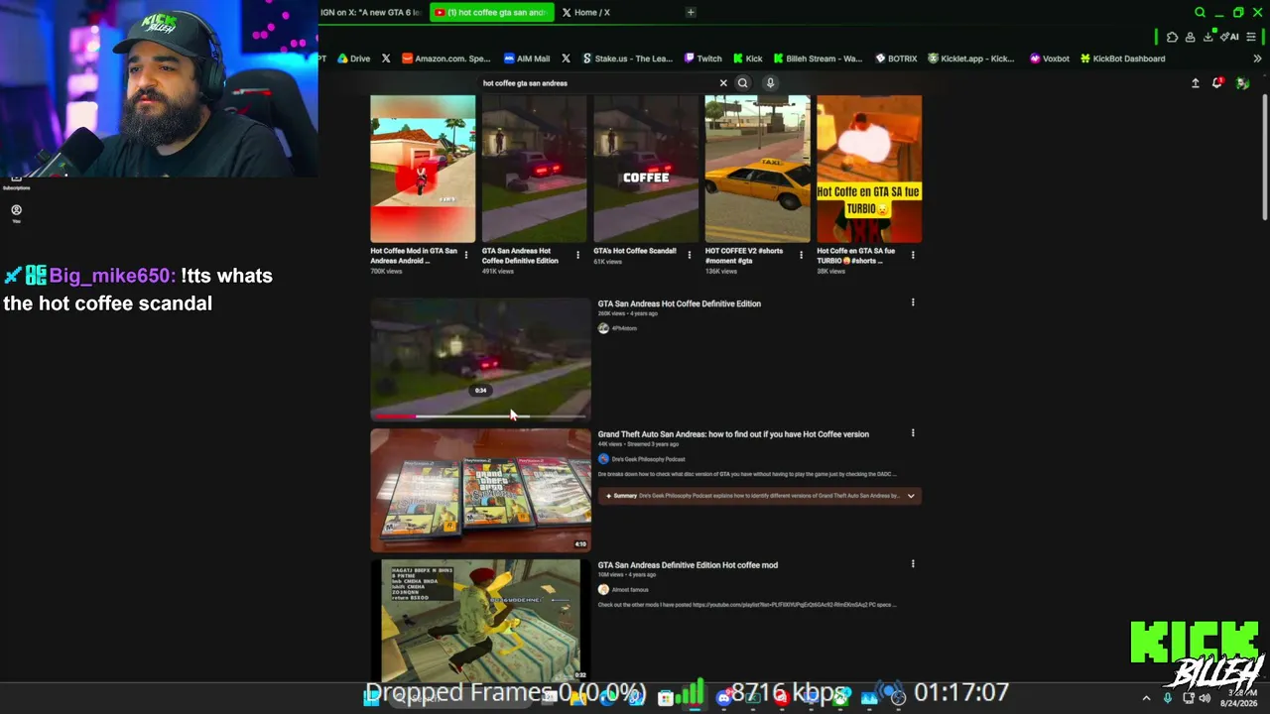Open the AIM Mail bookmark
The image size is (1270, 714).
point(527,59)
